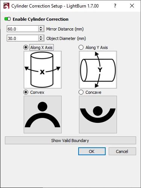Screen dimensions: 141x188
Task: Increase Mirror Distance with up arrow
Action: [x=41, y=28]
